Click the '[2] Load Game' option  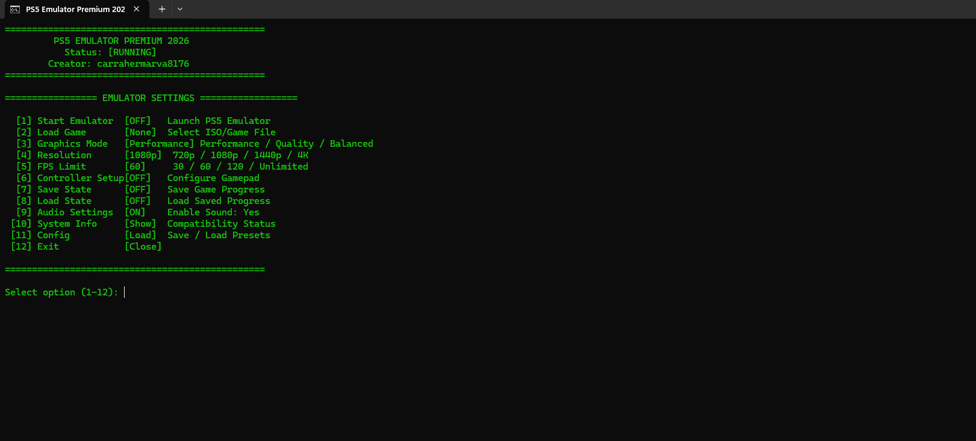(x=51, y=132)
